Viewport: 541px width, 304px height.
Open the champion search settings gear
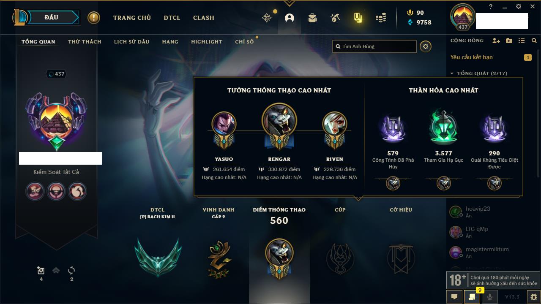(426, 46)
